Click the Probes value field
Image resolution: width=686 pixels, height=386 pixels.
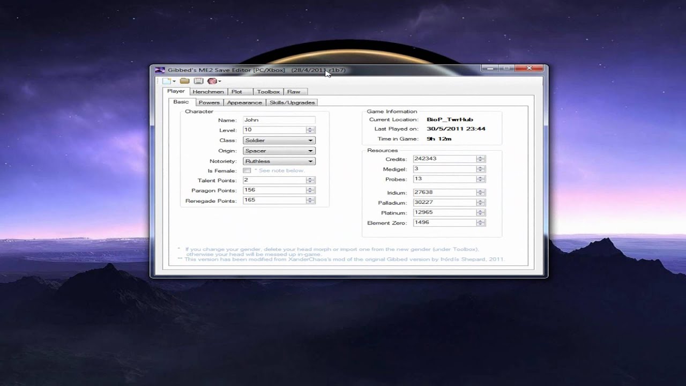click(445, 179)
